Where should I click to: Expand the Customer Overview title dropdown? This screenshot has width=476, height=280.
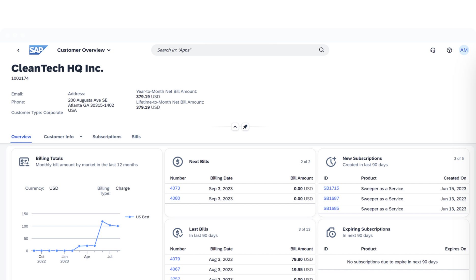pyautogui.click(x=109, y=50)
